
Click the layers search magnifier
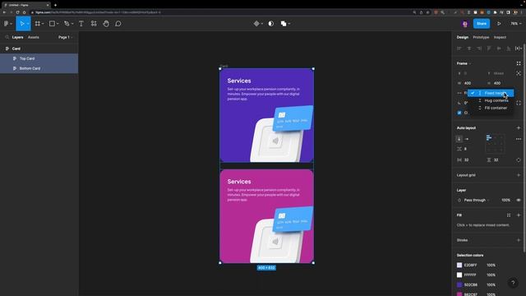[x=7, y=37]
